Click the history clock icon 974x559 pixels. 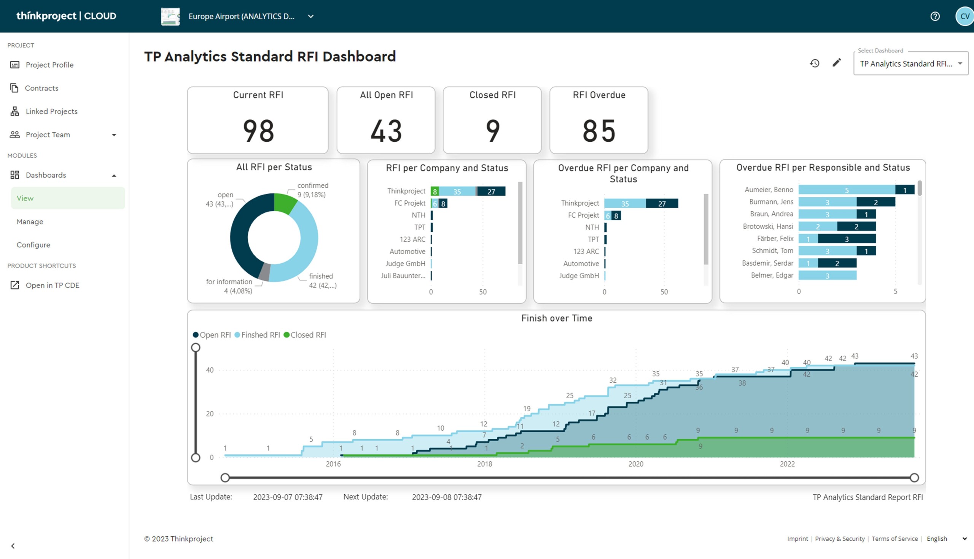pyautogui.click(x=815, y=63)
